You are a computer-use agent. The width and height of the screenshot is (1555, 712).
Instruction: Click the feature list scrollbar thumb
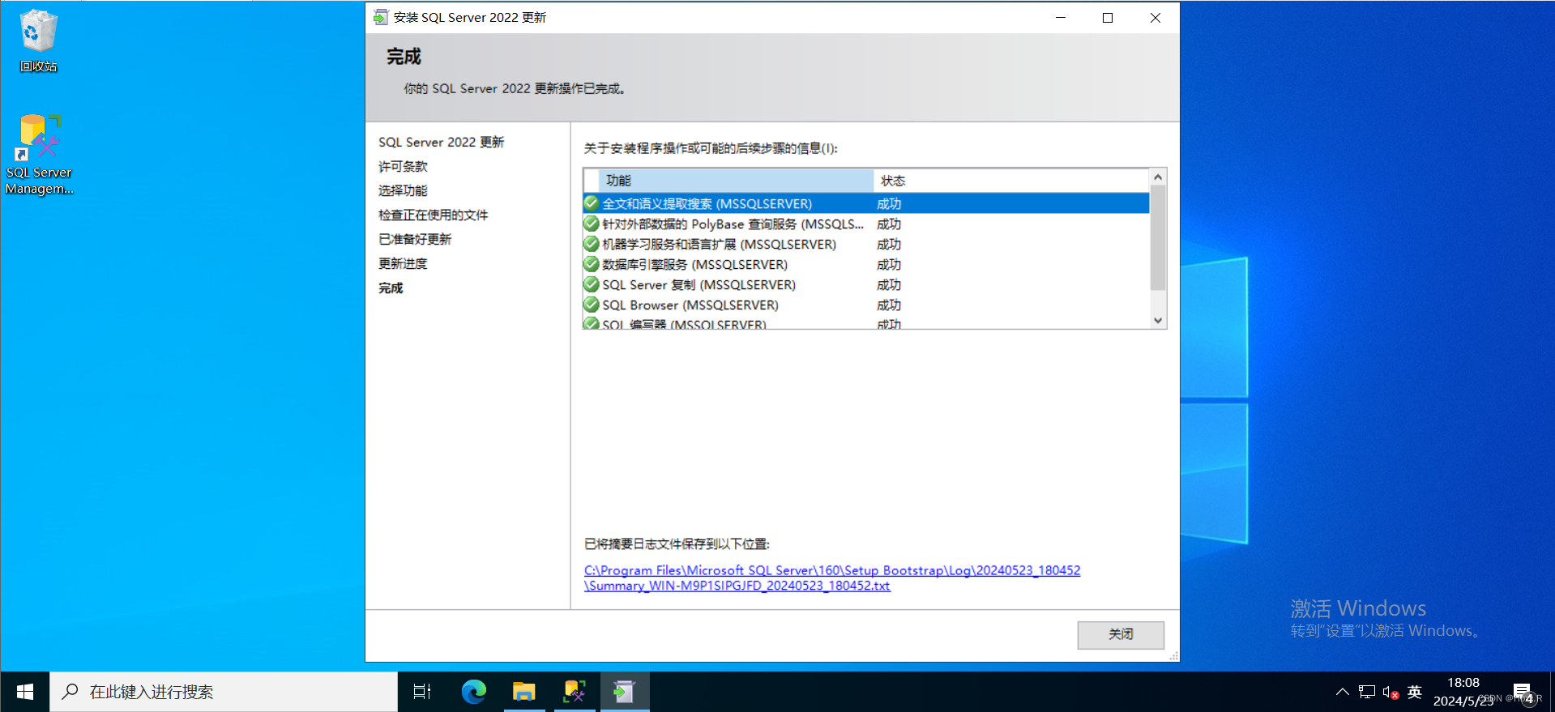pyautogui.click(x=1158, y=238)
